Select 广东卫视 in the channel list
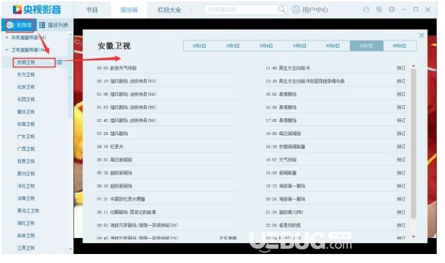The width and height of the screenshot is (445, 263). 26,136
